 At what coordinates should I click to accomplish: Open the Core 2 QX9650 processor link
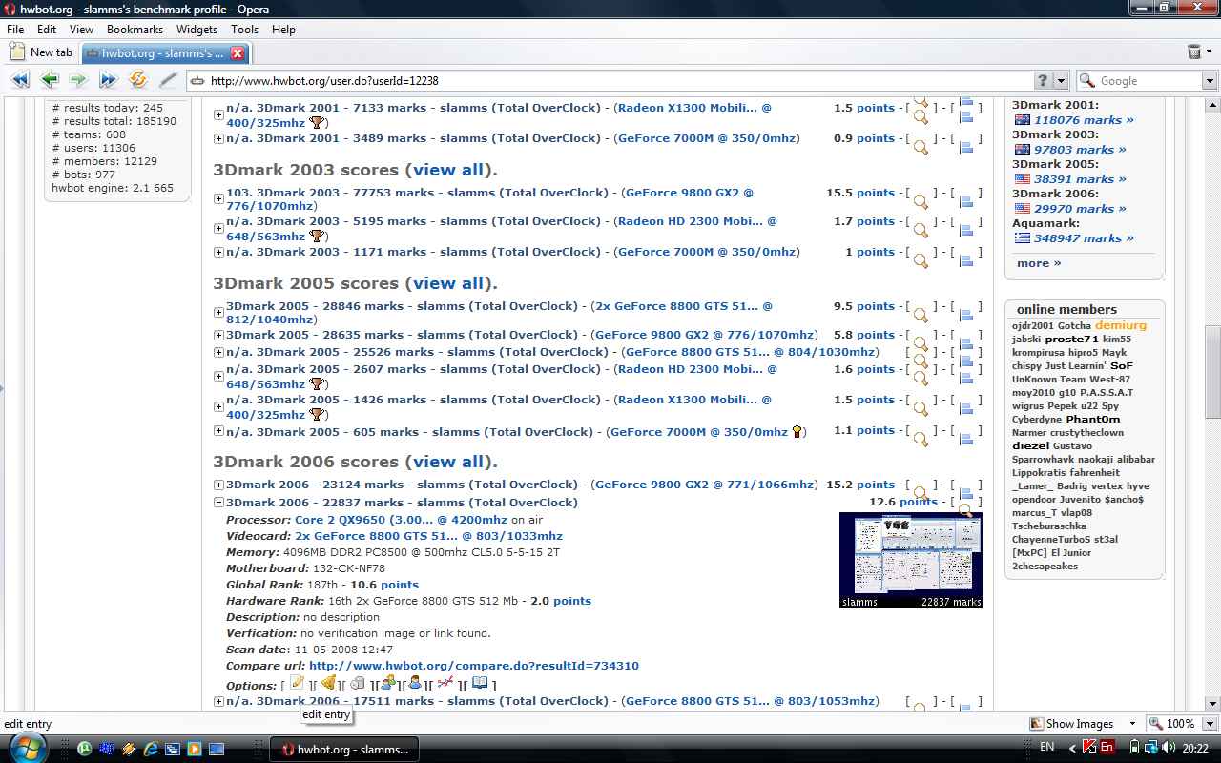pyautogui.click(x=401, y=520)
